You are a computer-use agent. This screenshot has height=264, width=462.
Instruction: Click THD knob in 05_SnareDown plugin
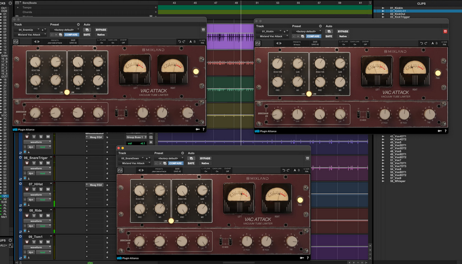(x=292, y=241)
